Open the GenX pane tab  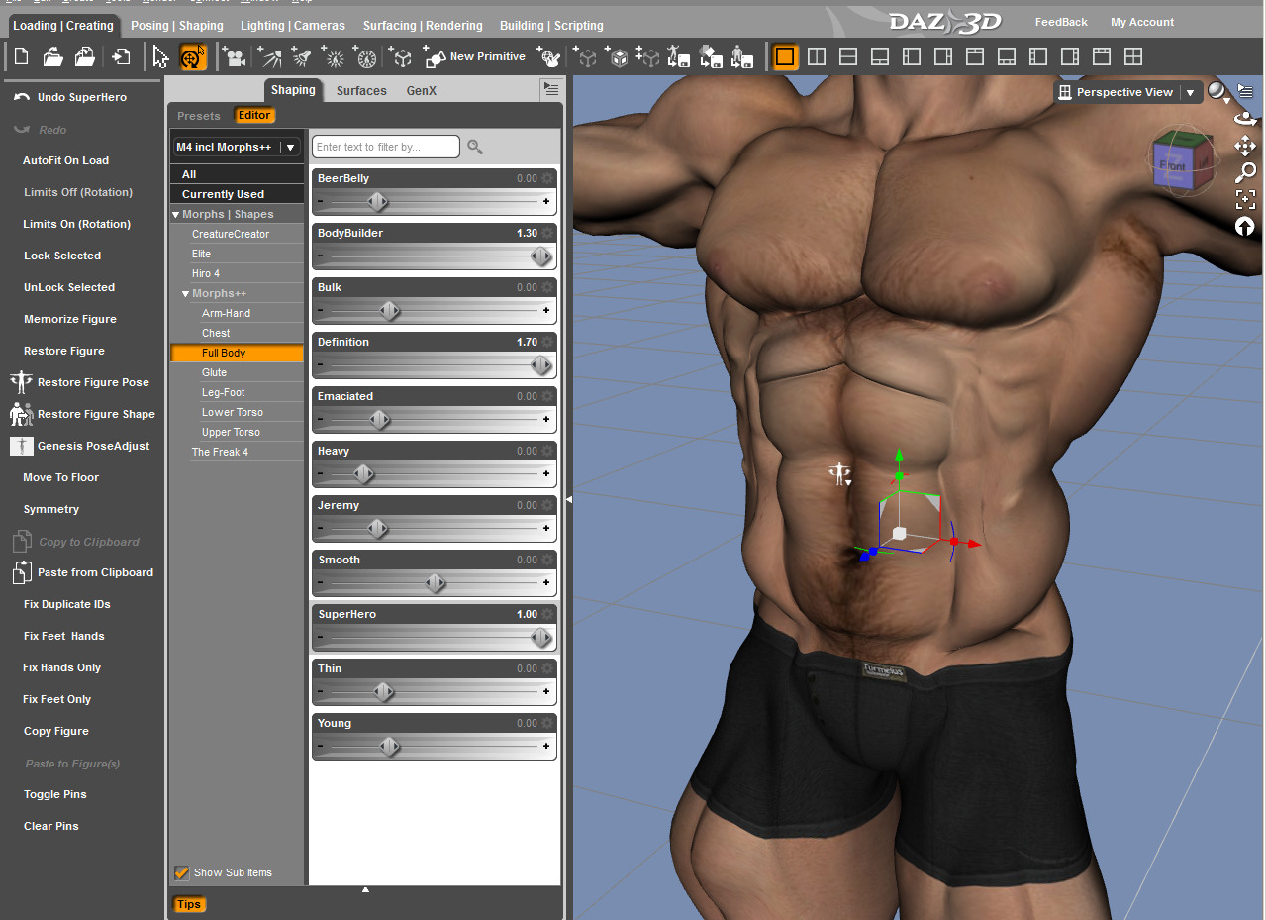(422, 90)
